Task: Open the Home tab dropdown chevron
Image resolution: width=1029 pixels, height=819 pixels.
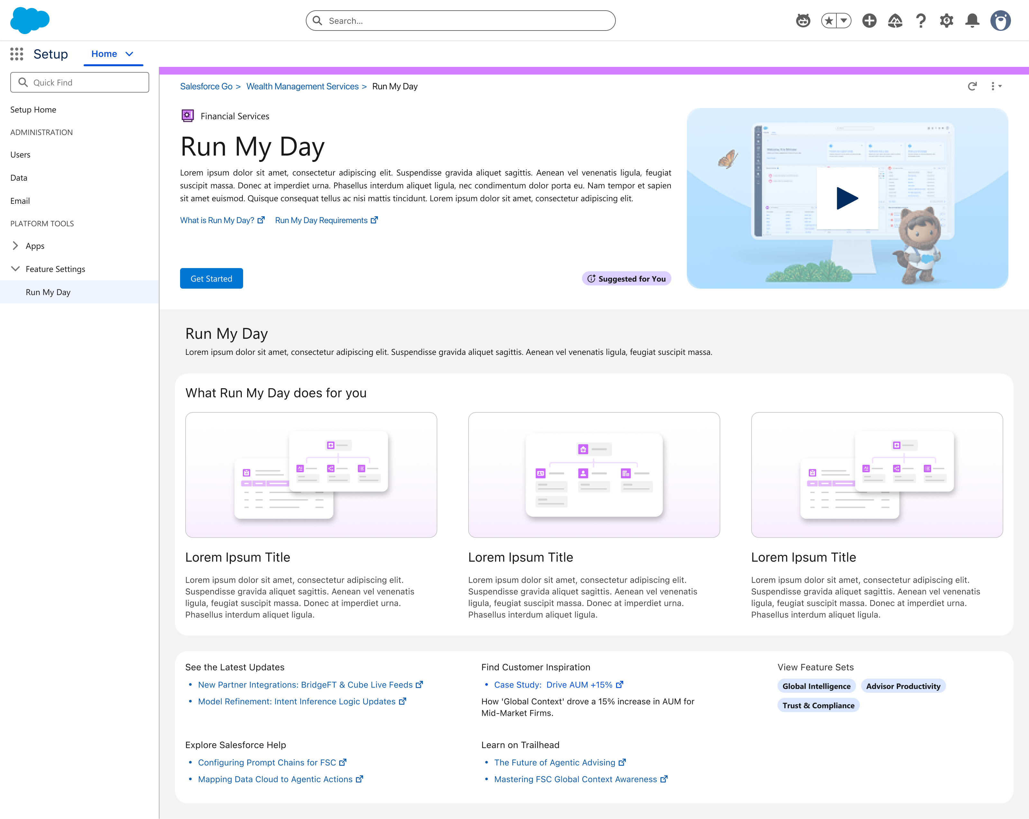Action: 129,54
